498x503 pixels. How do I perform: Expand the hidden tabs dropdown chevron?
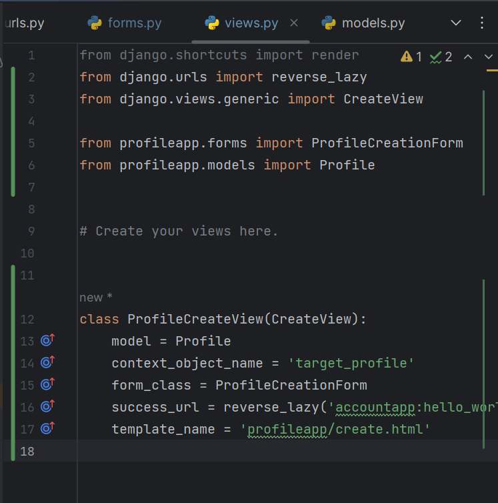tap(456, 23)
